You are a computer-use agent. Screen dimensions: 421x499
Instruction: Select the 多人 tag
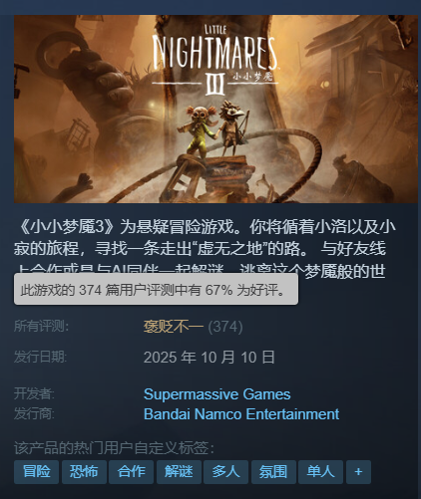click(225, 472)
